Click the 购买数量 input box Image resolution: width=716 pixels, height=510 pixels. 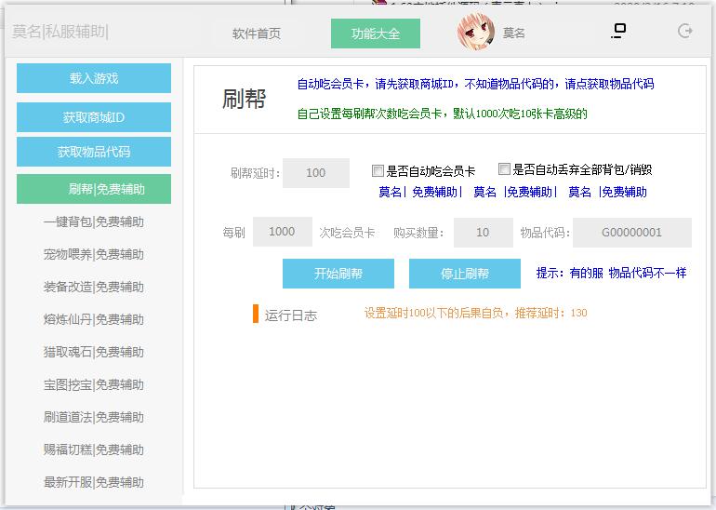tap(483, 233)
